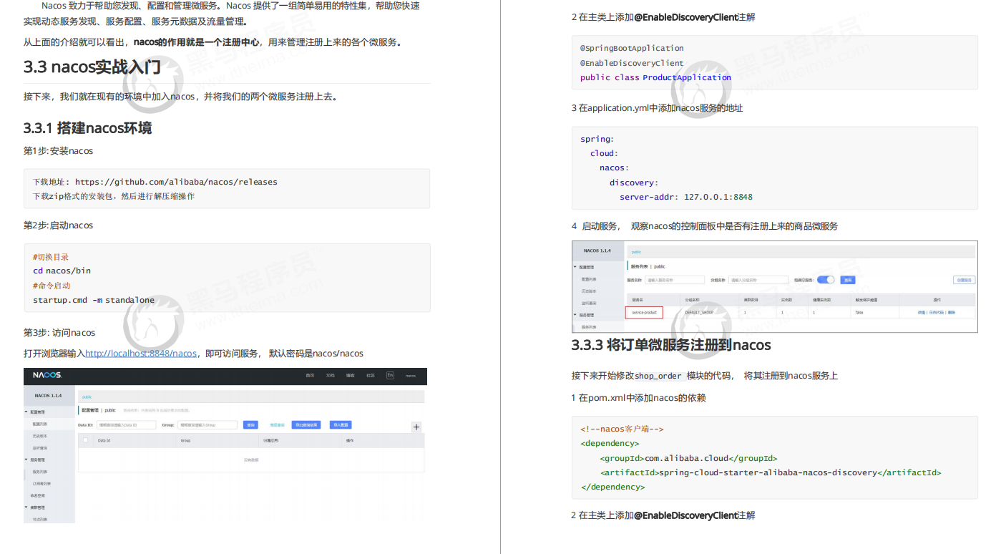Focus the Data ID search field
This screenshot has width=1006, height=554.
tap(127, 424)
